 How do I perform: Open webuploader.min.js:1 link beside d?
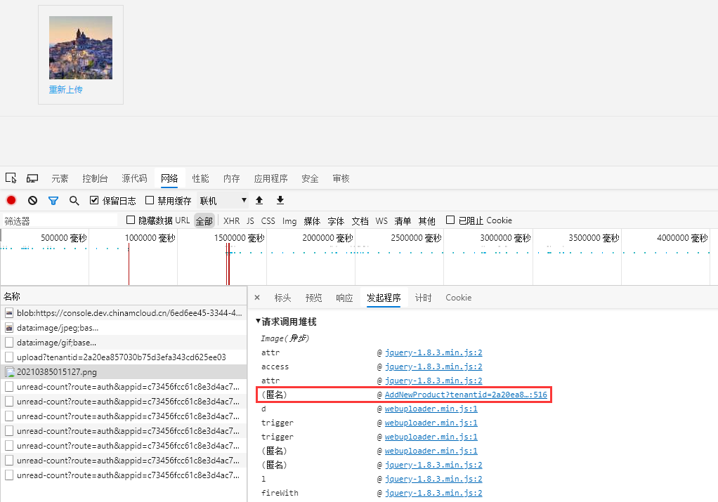tap(431, 409)
